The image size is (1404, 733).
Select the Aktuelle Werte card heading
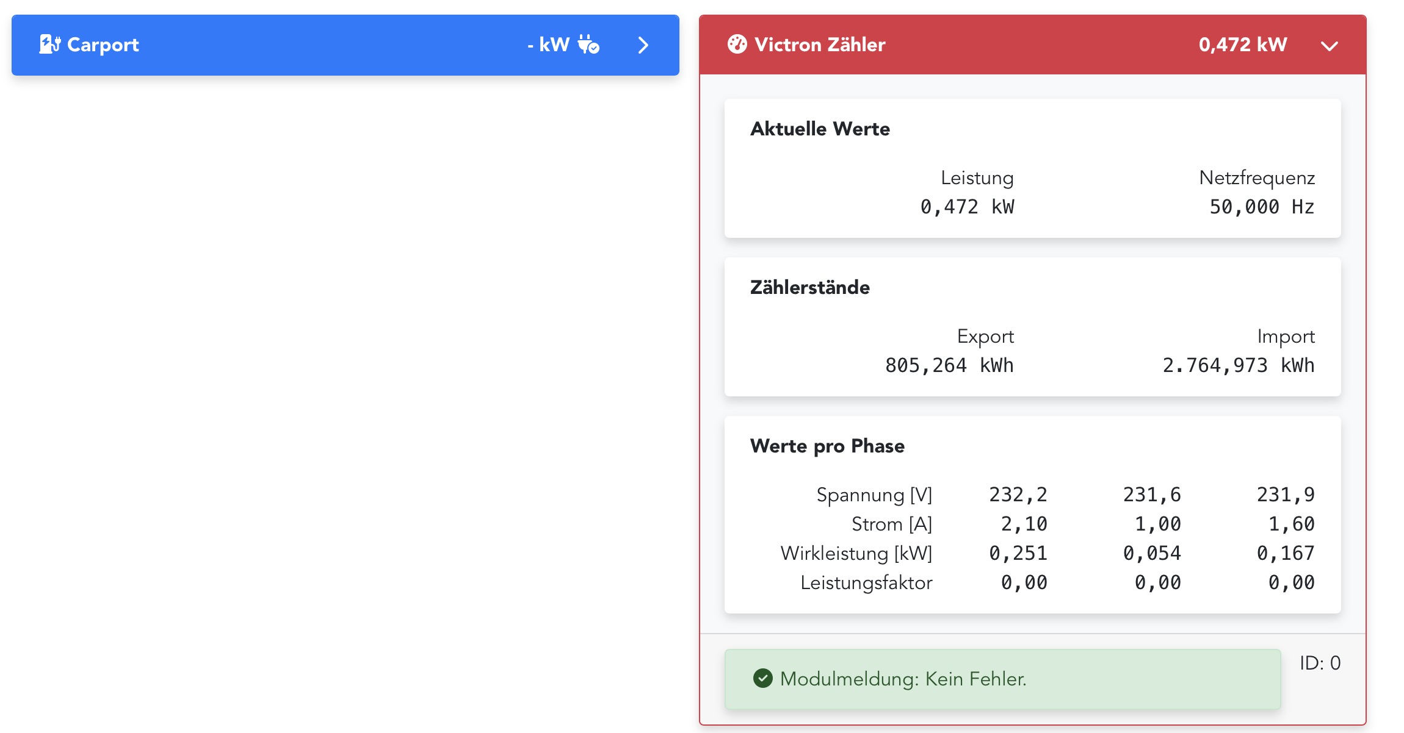tap(820, 129)
